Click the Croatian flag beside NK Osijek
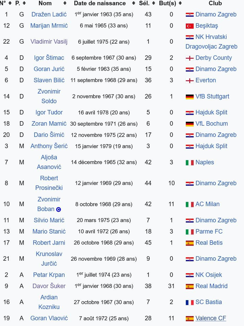Viewport: 244px width, 326px height. 190,275
